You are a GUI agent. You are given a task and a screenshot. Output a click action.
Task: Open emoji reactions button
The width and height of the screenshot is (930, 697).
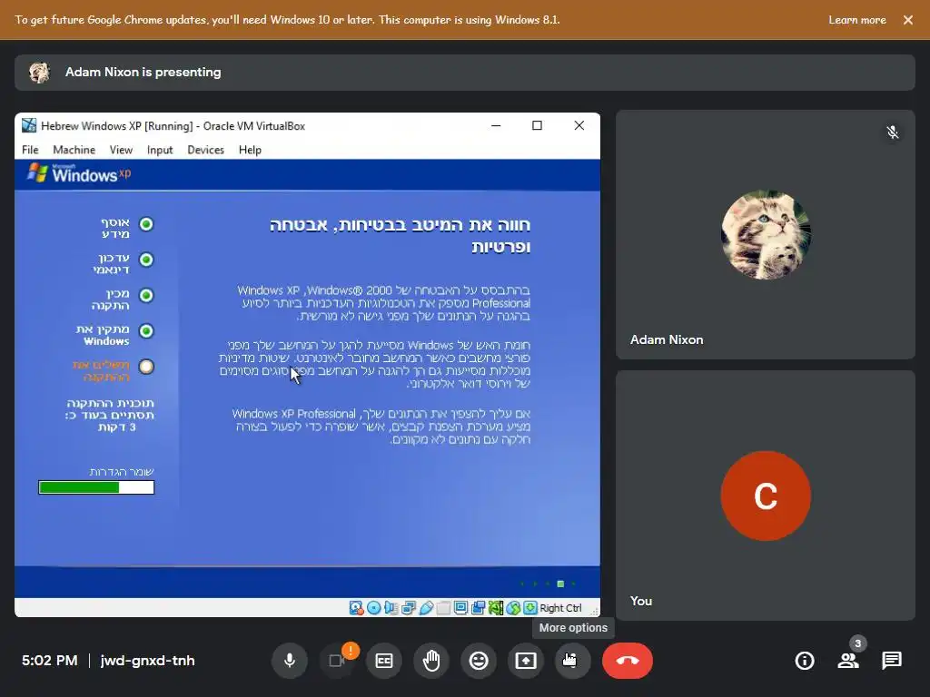click(479, 661)
